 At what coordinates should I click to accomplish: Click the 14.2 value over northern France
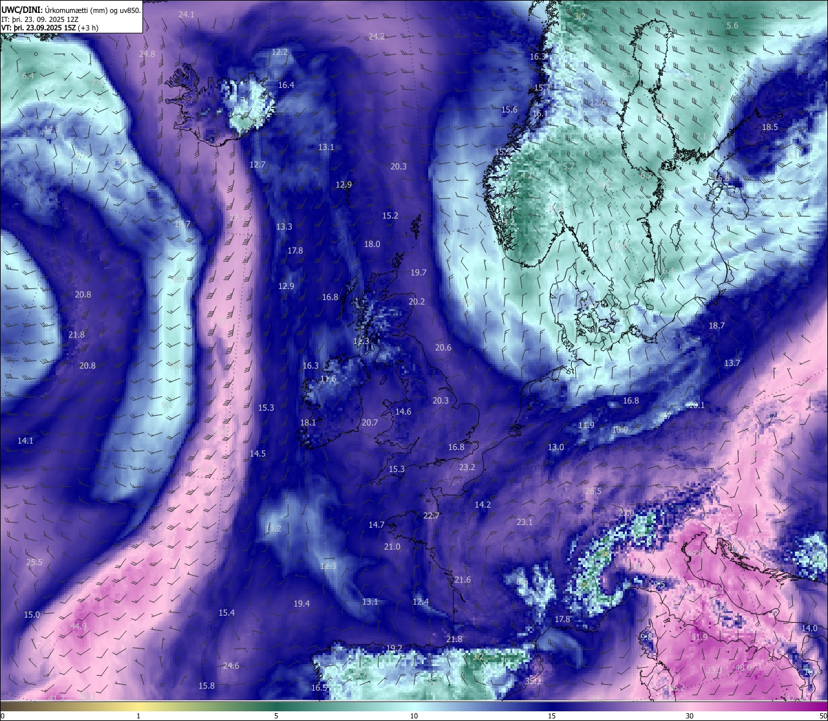(483, 505)
